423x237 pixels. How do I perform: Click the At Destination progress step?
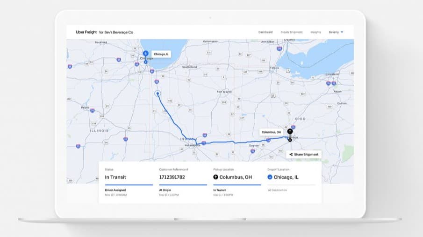pos(278,190)
